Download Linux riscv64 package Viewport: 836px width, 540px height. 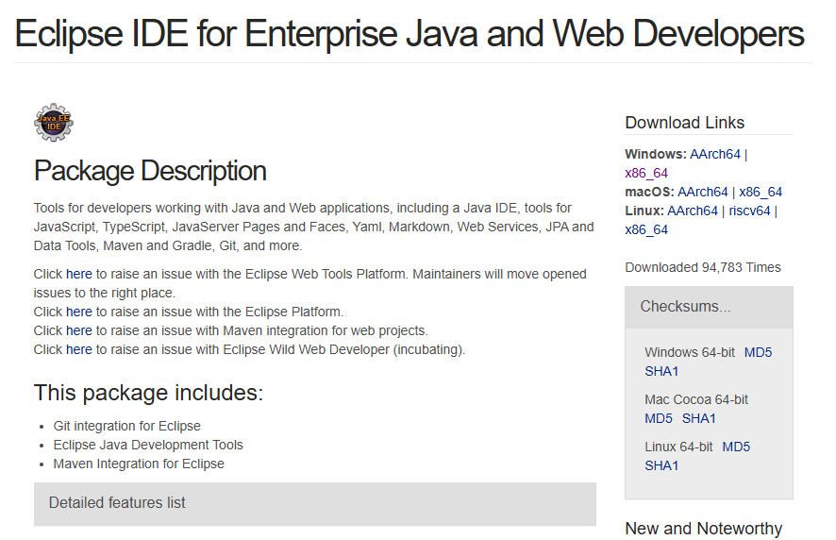(749, 211)
